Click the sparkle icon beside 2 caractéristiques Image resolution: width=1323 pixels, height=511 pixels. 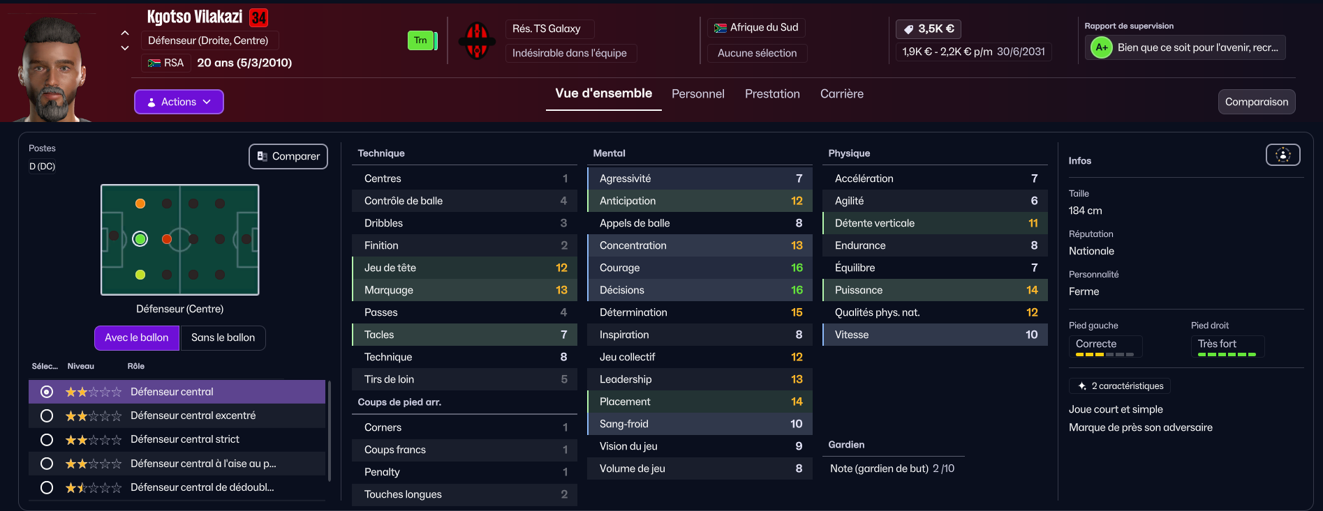pyautogui.click(x=1082, y=386)
